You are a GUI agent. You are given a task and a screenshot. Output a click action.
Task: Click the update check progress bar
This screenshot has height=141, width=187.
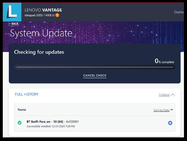(95, 67)
